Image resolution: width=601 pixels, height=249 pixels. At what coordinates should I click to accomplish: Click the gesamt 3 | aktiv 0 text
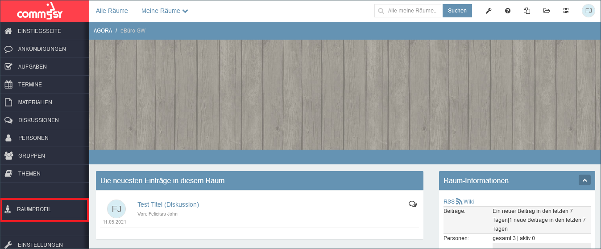[x=514, y=238]
